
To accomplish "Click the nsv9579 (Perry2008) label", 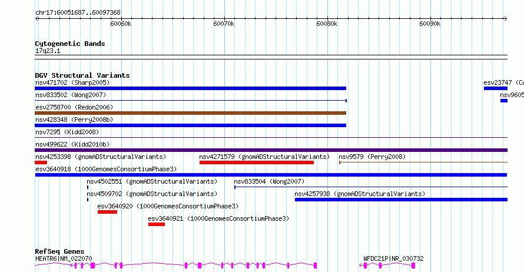I will (372, 157).
